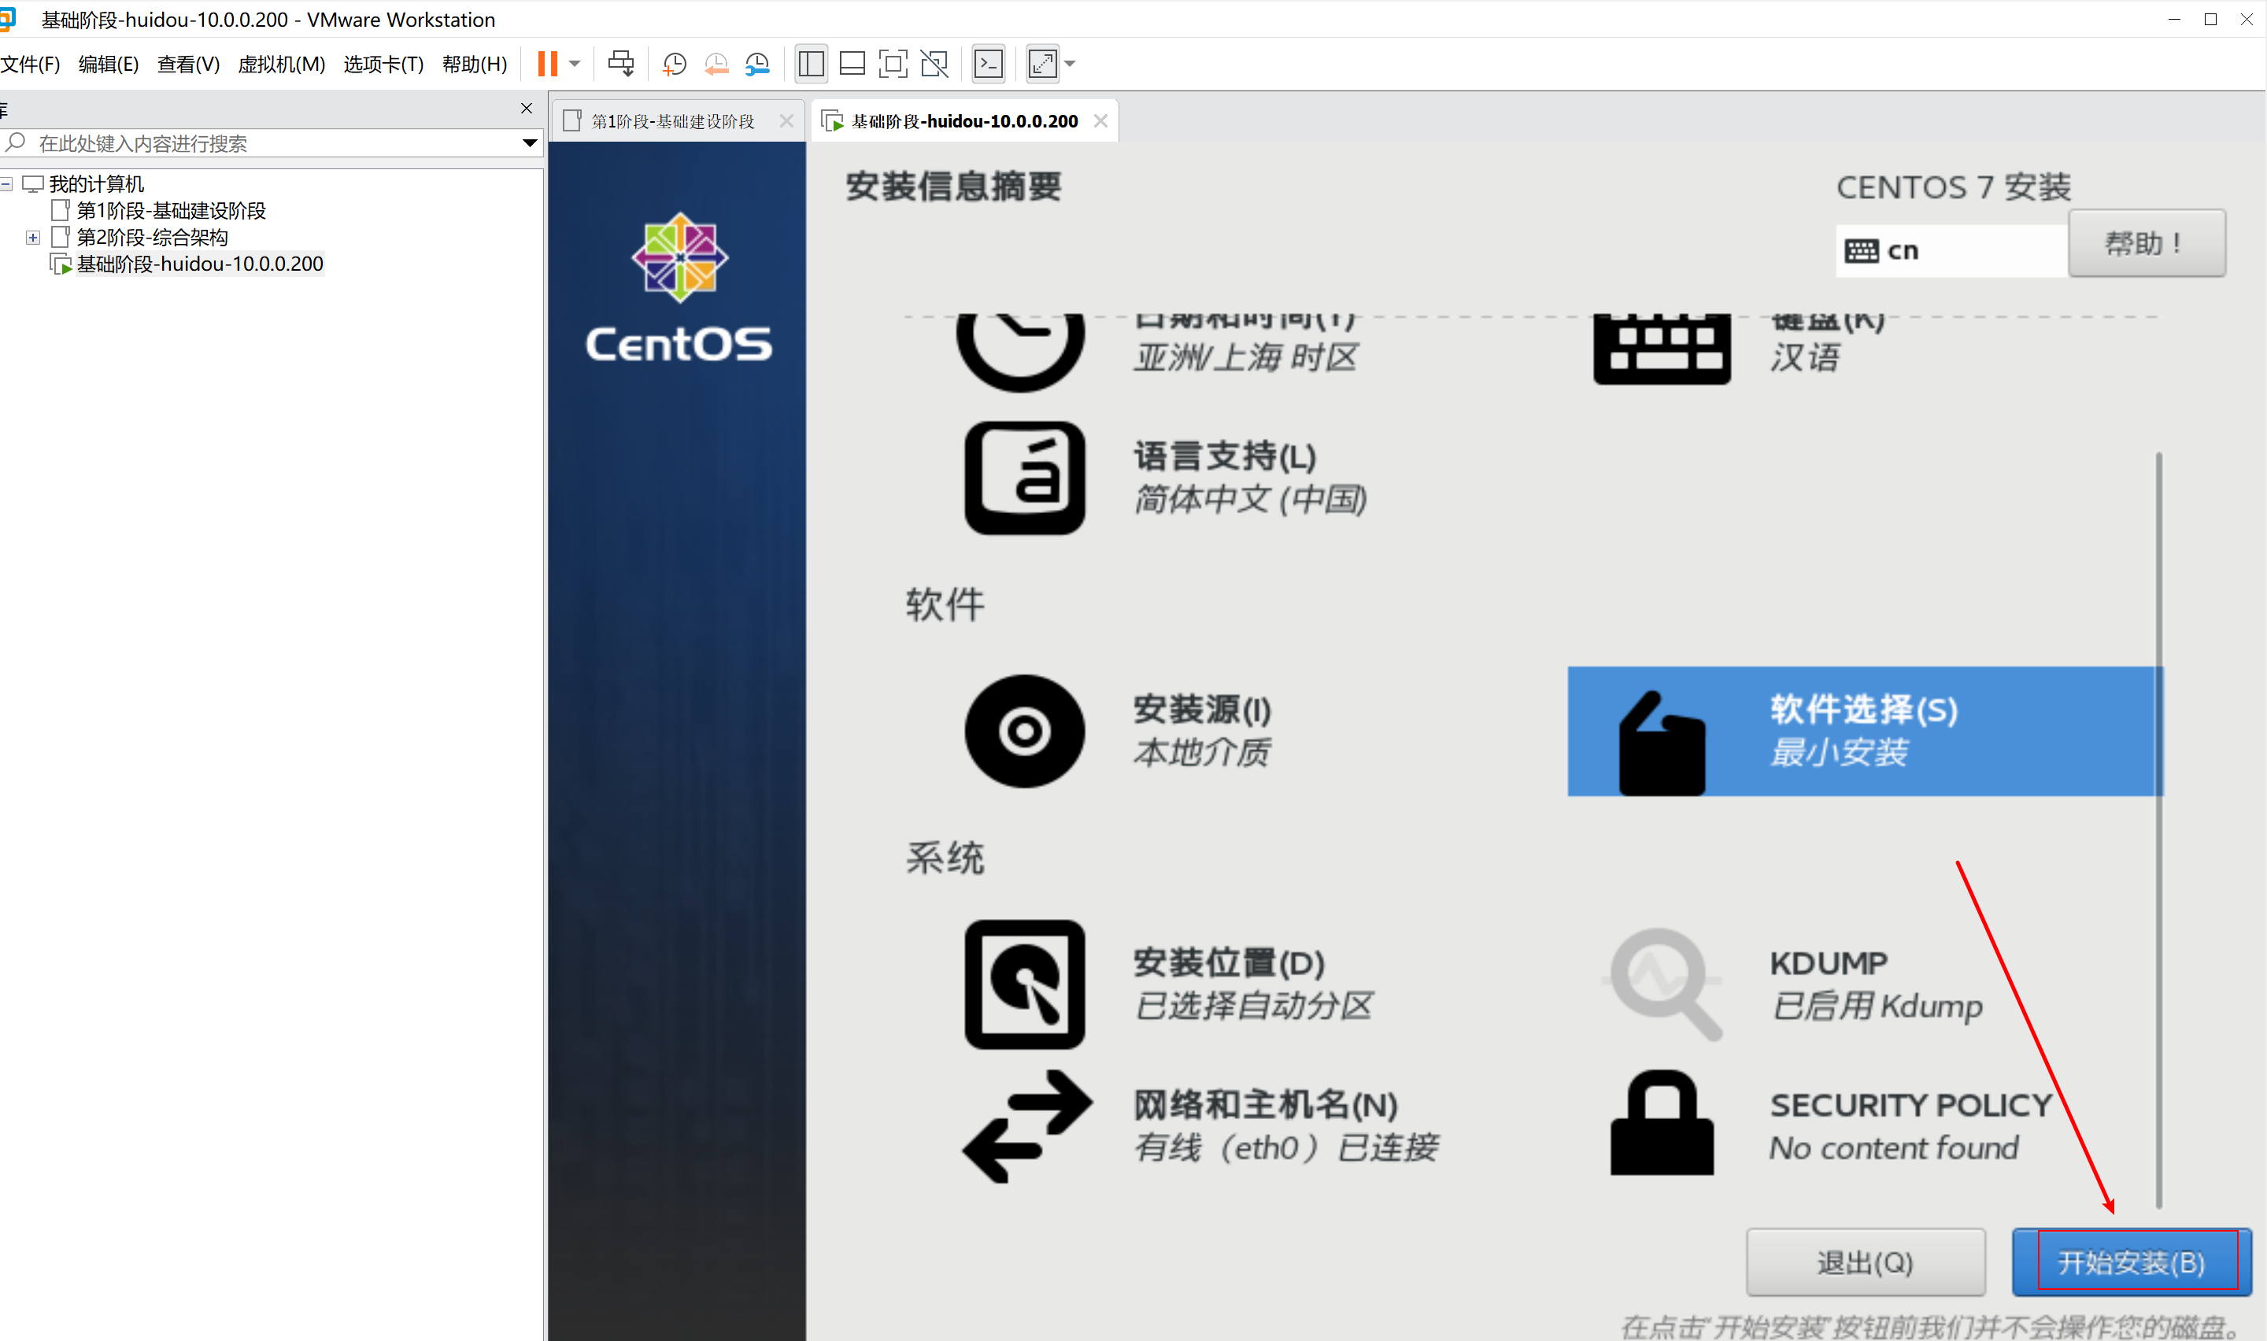Open the console view icon
The image size is (2267, 1341).
[989, 63]
